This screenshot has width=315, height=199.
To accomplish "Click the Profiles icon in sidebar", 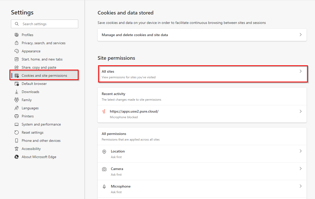I will [x=17, y=35].
